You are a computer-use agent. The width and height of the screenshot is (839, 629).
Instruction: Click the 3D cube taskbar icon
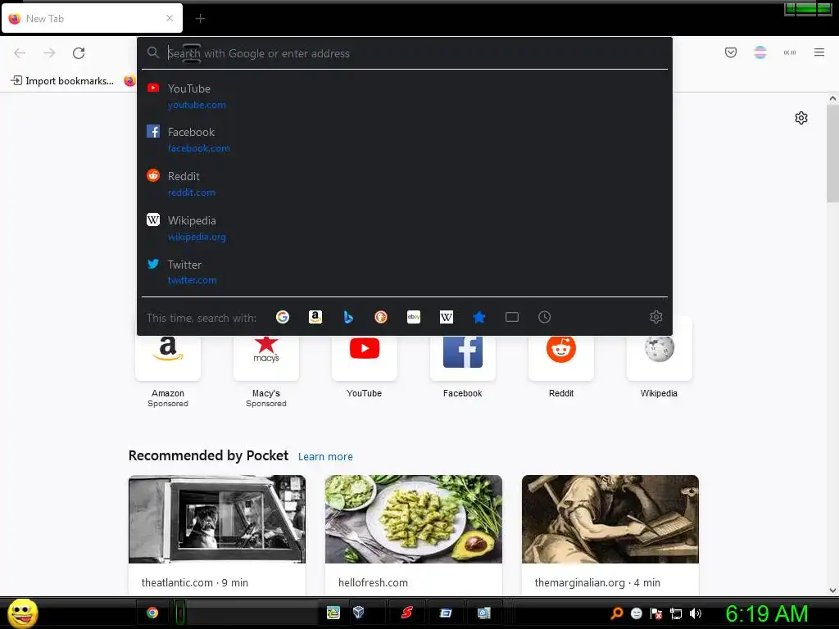coord(359,613)
